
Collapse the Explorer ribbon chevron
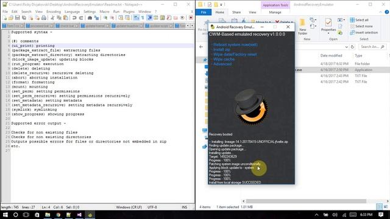[380, 12]
